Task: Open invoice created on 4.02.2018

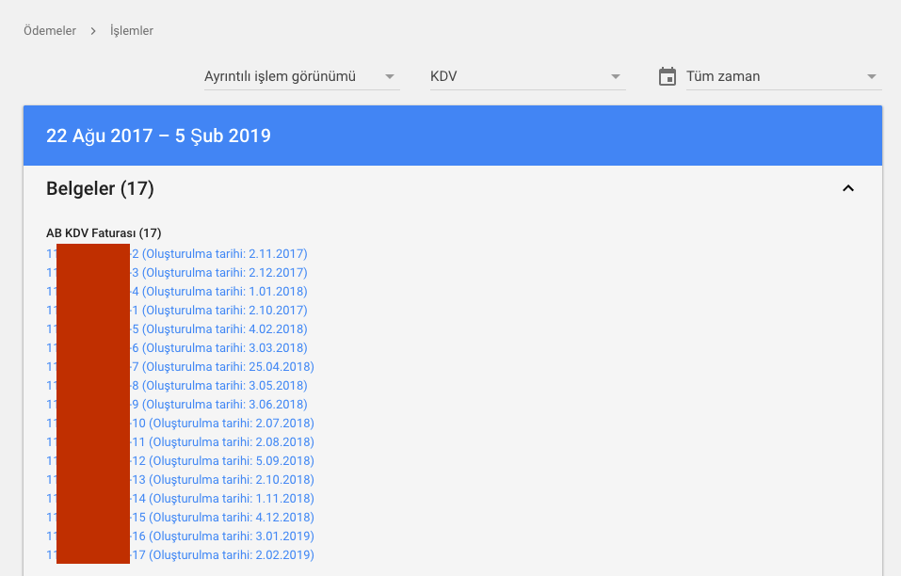Action: [177, 329]
